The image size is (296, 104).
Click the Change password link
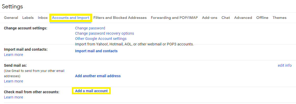[90, 28]
